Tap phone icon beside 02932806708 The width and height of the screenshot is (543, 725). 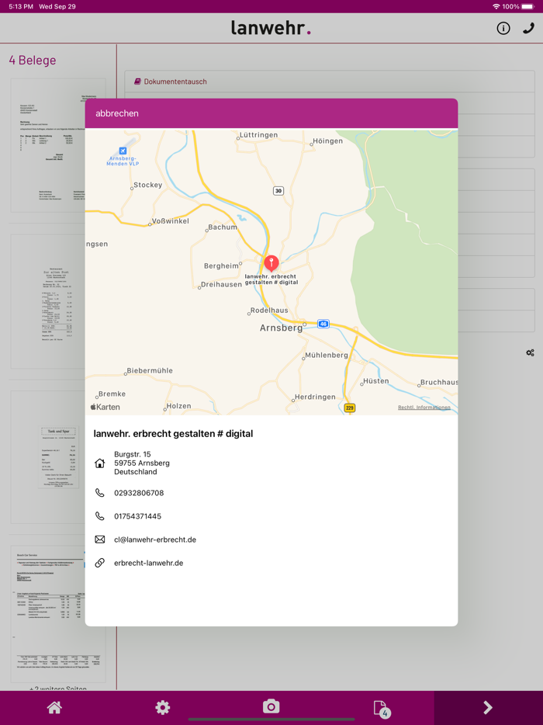[x=100, y=493]
